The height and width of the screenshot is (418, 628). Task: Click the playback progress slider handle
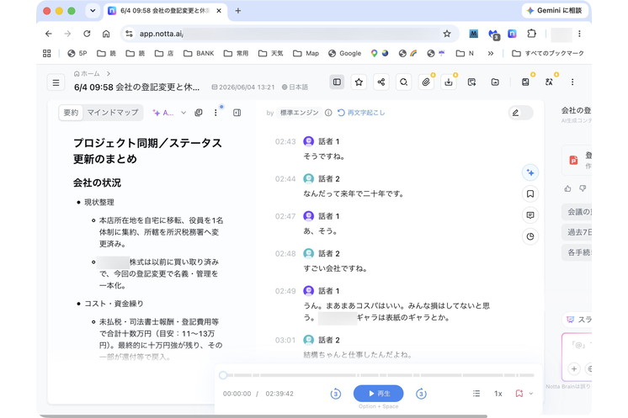[x=223, y=375]
